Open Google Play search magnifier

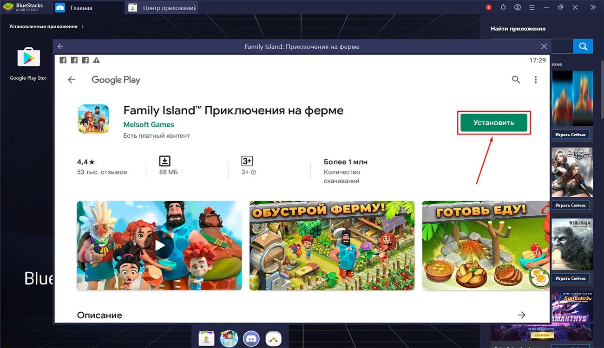(x=516, y=80)
